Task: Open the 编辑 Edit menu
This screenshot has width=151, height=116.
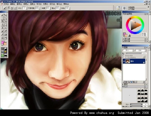Action: tap(12, 4)
